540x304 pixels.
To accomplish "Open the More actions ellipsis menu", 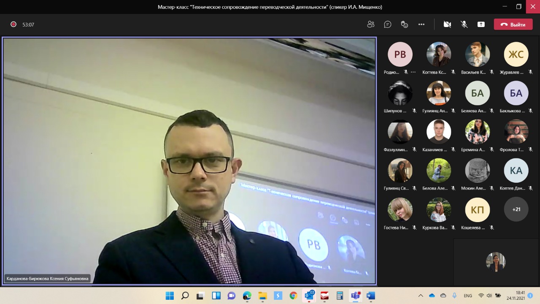I will pyautogui.click(x=421, y=24).
